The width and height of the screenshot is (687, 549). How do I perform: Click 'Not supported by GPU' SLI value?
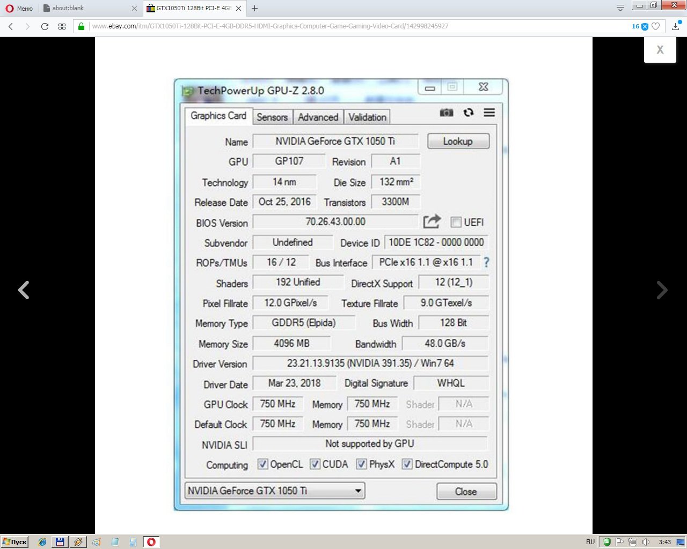coord(370,444)
